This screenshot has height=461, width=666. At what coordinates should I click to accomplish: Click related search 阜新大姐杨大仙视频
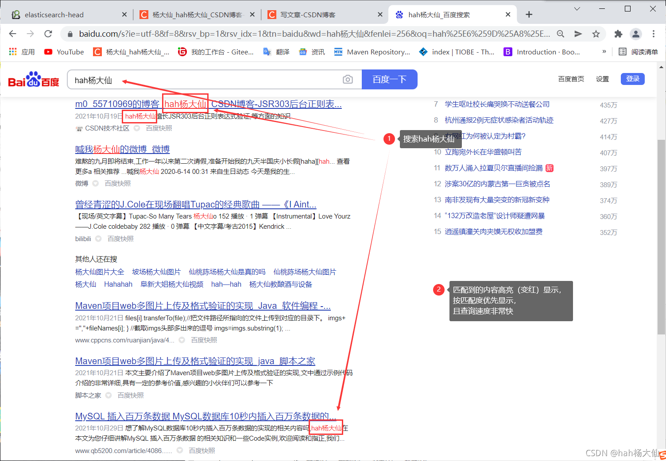point(172,284)
